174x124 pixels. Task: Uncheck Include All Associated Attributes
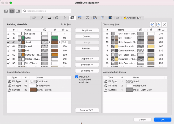(x=77, y=77)
